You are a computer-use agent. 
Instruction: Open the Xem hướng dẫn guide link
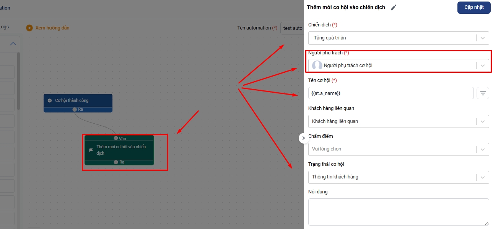click(52, 28)
